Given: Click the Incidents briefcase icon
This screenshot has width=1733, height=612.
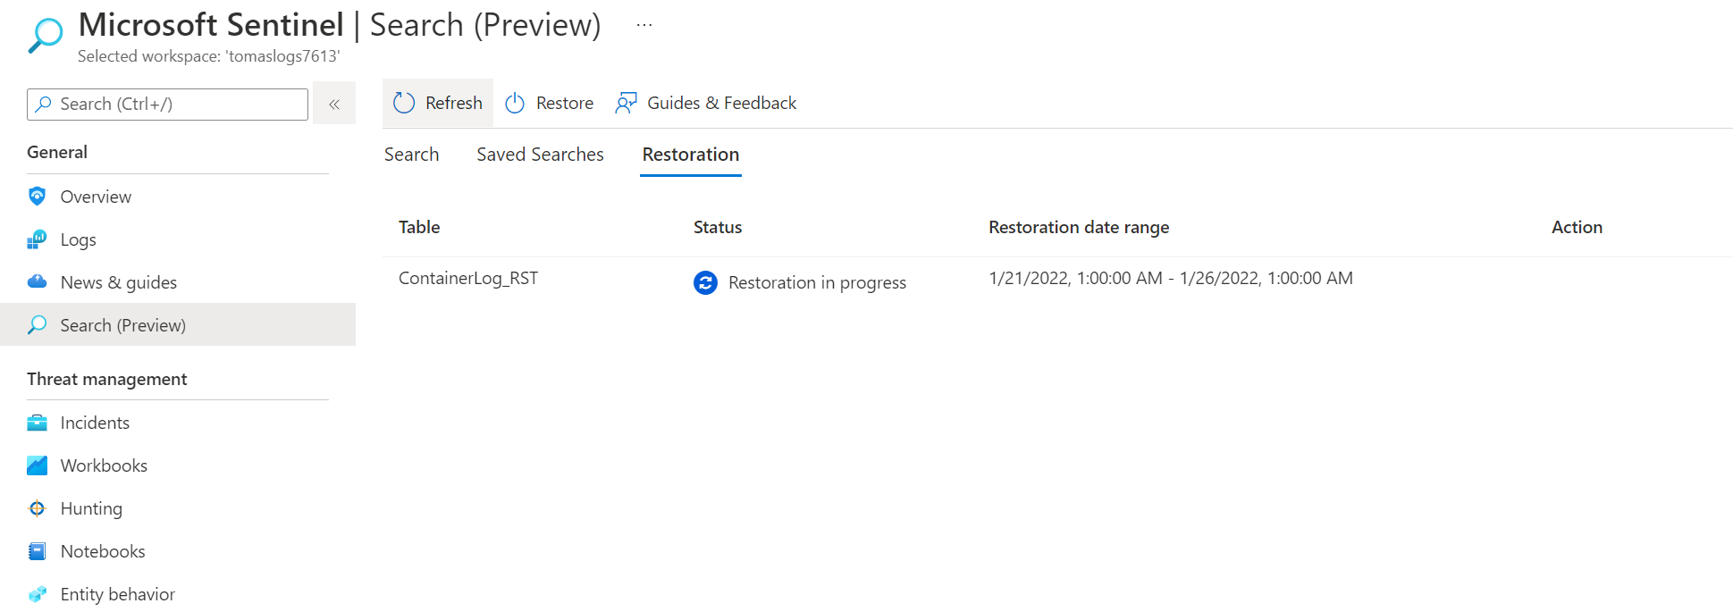Looking at the screenshot, I should click(37, 423).
